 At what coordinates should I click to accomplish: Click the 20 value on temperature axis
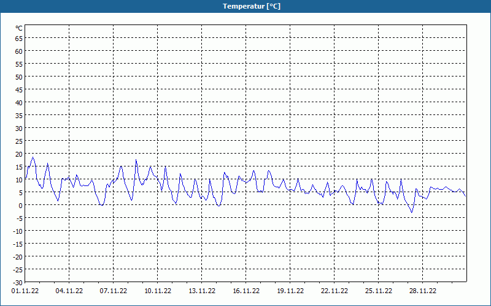tap(19, 154)
